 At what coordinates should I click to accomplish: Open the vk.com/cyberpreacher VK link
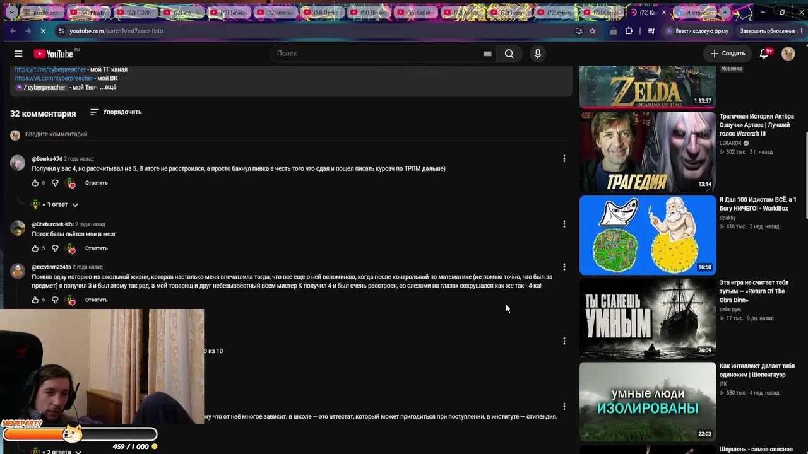point(54,78)
